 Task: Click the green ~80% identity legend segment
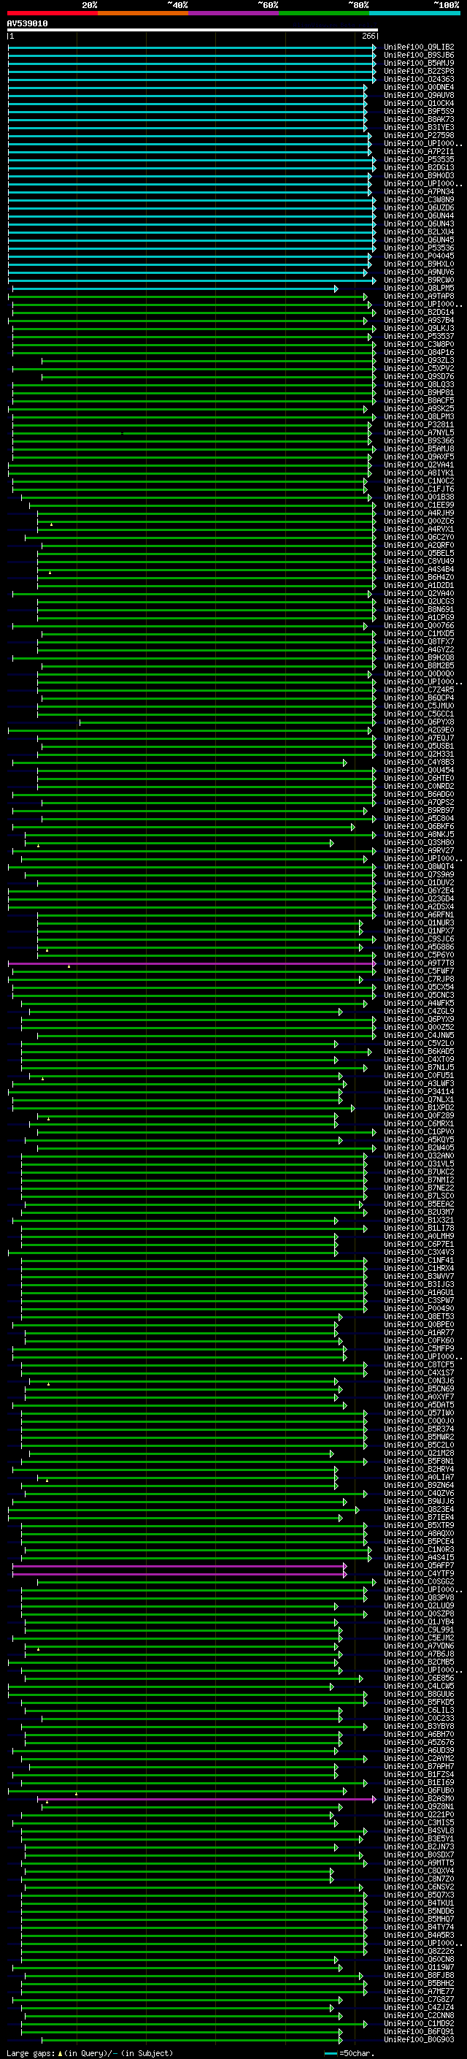[324, 13]
